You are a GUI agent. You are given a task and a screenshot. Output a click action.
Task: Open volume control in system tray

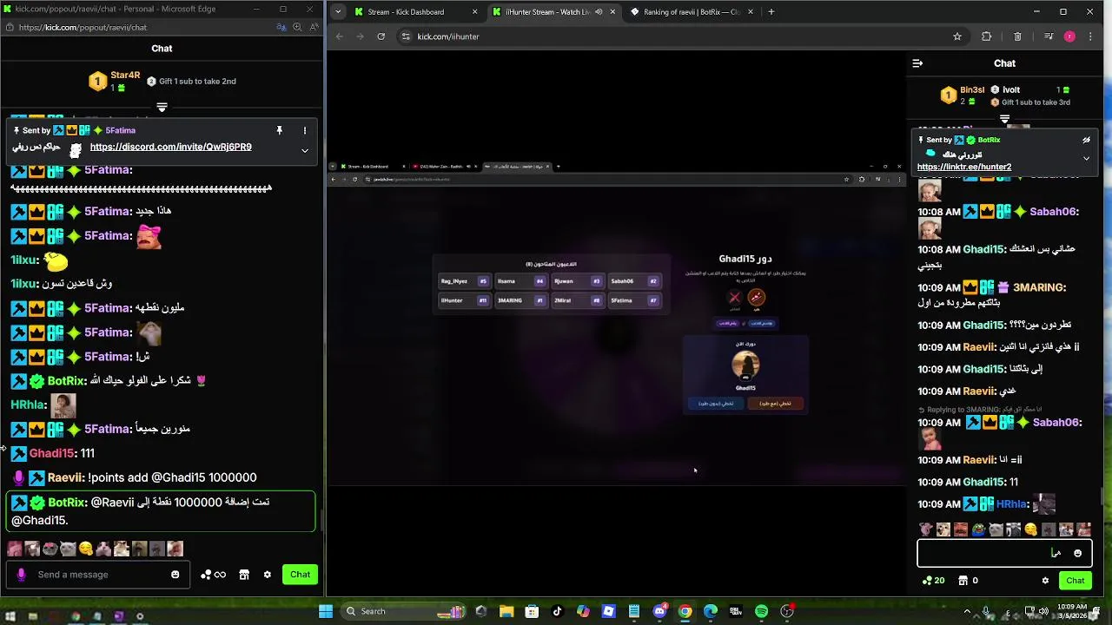(1043, 612)
